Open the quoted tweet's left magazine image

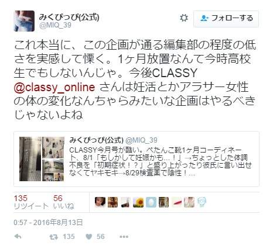point(30,159)
